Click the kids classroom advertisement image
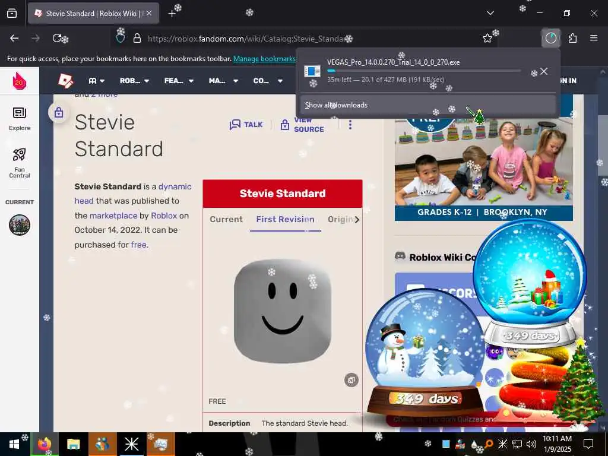 point(483,167)
